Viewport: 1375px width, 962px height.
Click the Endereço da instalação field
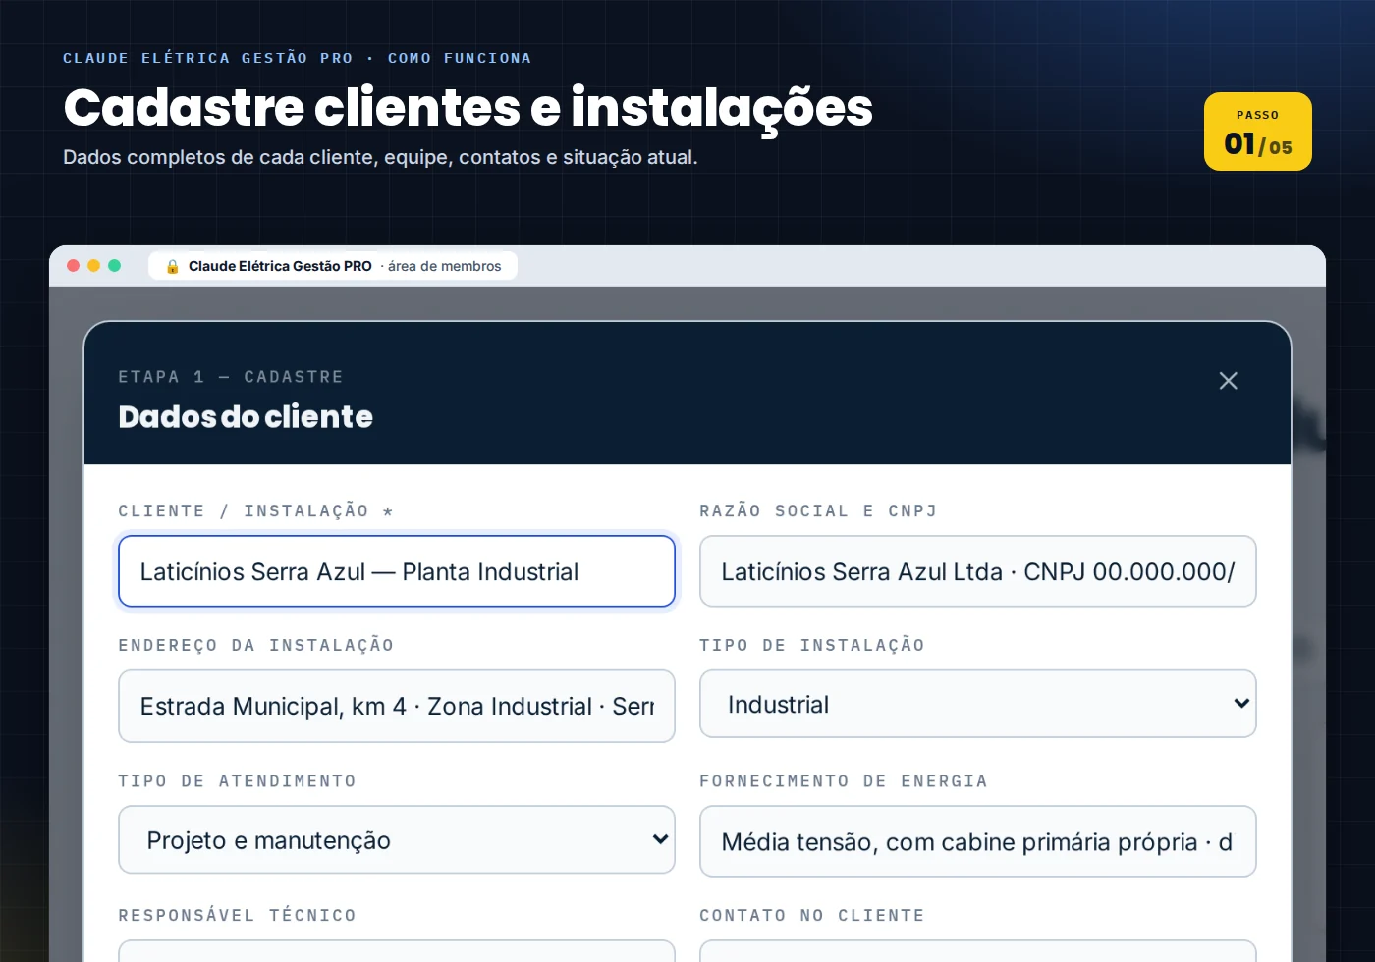(x=397, y=706)
